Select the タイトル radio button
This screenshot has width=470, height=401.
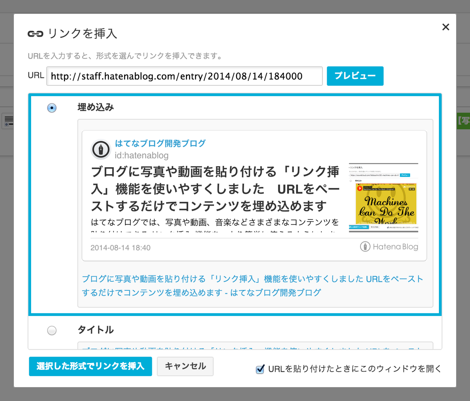click(x=52, y=330)
